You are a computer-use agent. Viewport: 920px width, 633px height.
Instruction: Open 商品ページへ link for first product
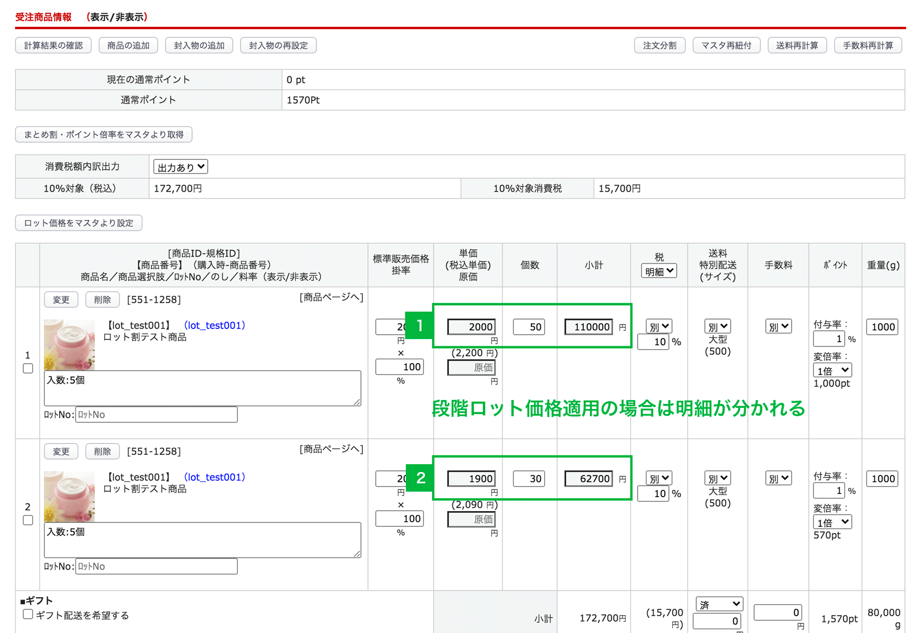point(331,297)
